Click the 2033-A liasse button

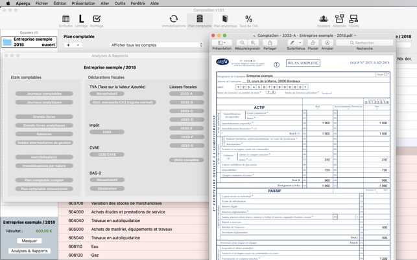(x=186, y=94)
